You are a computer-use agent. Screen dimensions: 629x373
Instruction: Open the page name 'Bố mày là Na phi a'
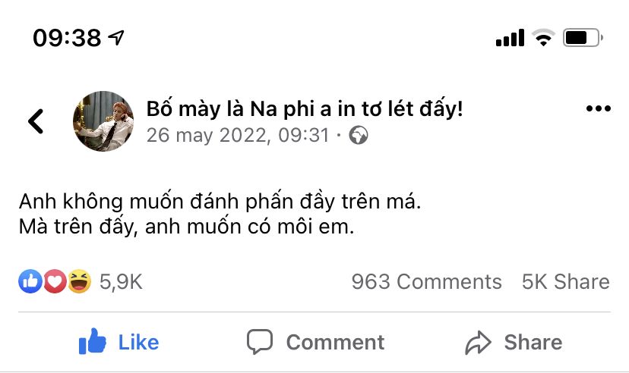[304, 109]
